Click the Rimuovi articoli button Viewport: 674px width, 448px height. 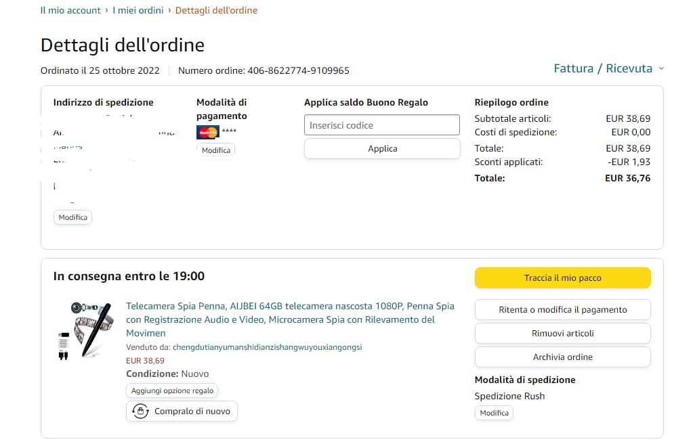(562, 334)
